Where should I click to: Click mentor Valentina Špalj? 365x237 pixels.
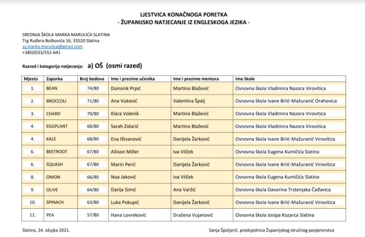189,101
